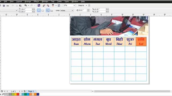
Task: Open the page size preset dropdown
Action: click(16, 10)
